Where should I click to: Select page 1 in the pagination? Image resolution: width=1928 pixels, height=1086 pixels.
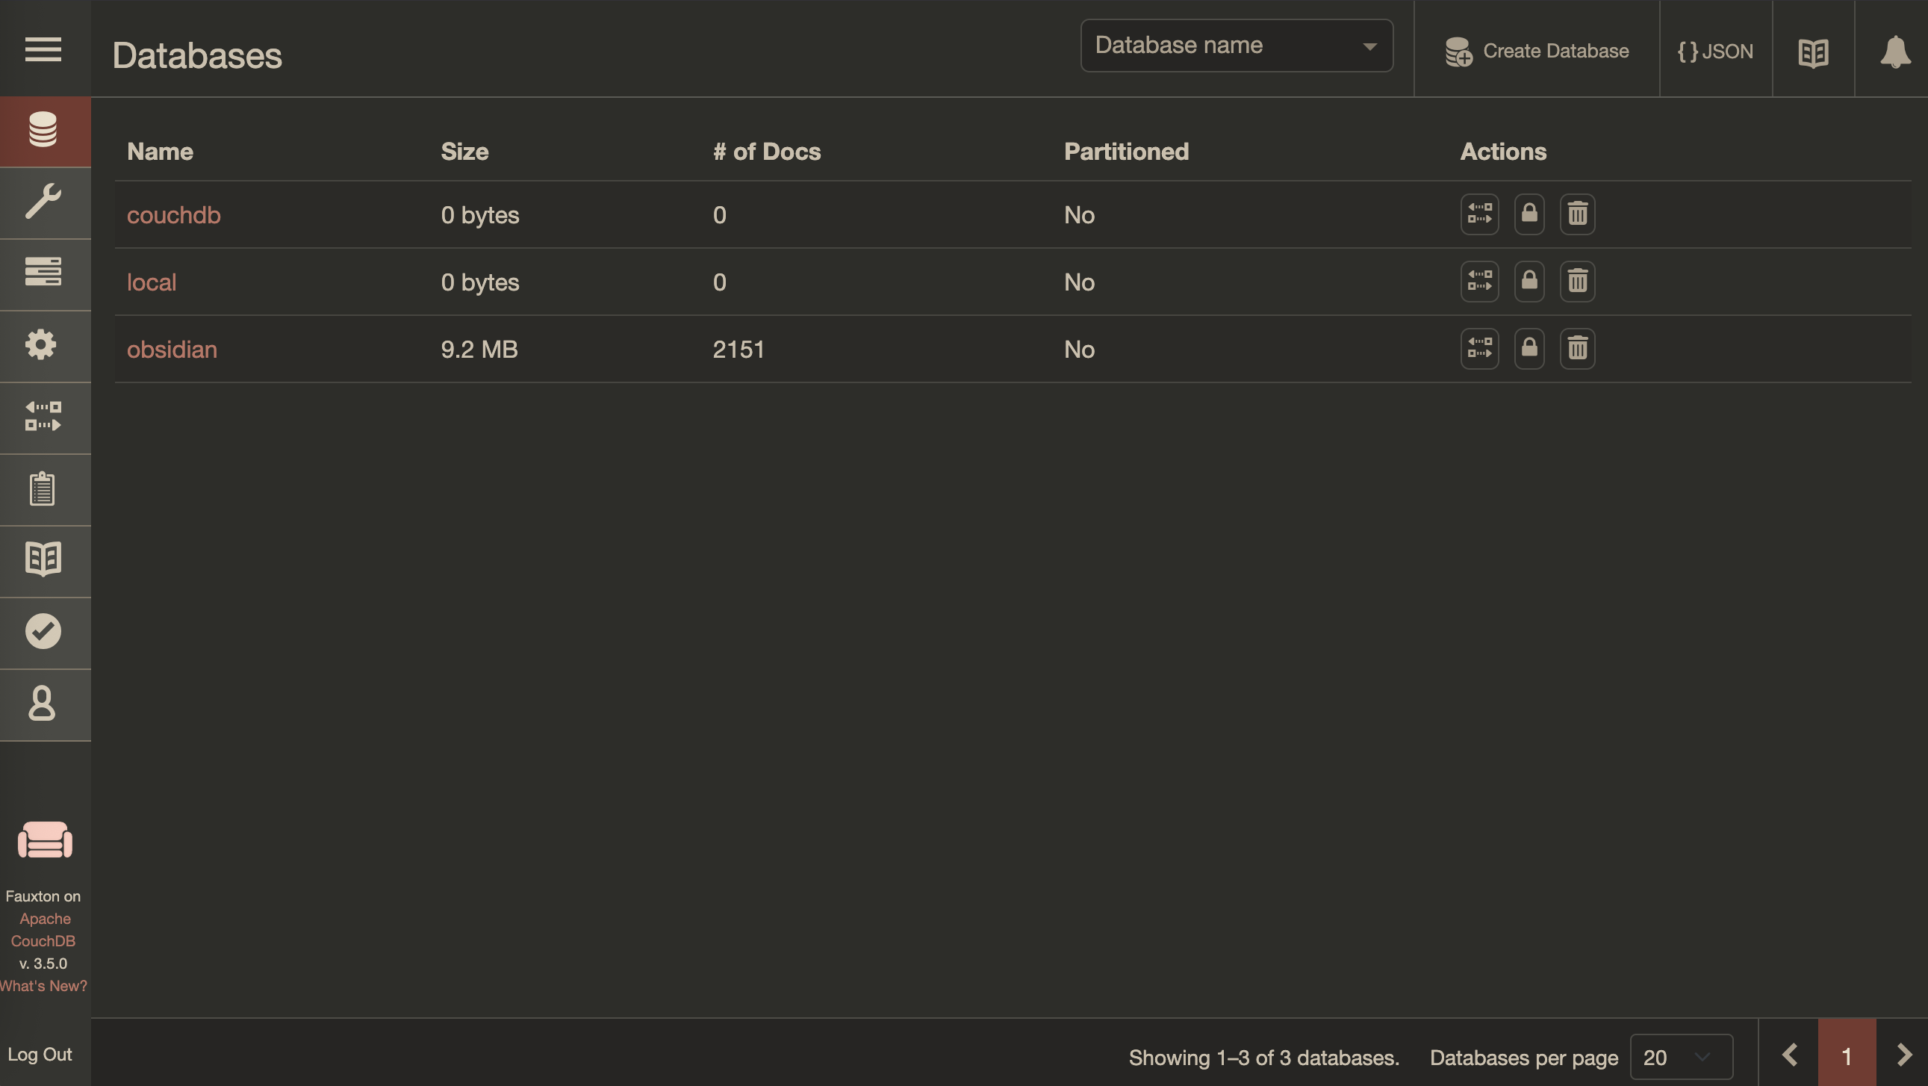click(x=1847, y=1055)
